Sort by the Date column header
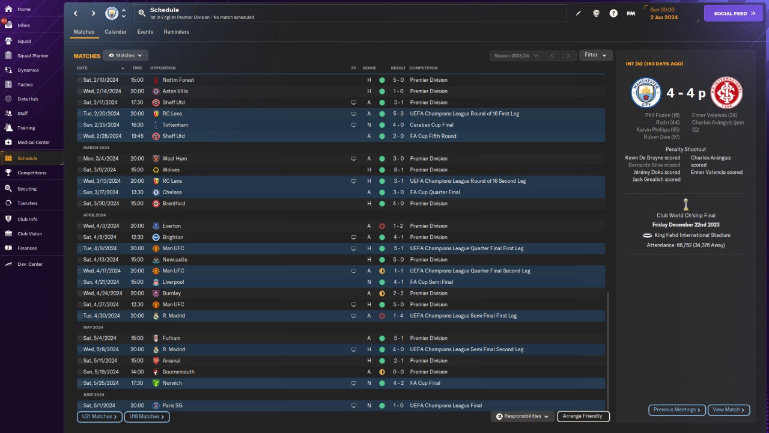 point(82,68)
